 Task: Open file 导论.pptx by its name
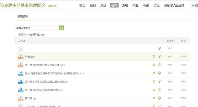[x=30, y=57]
